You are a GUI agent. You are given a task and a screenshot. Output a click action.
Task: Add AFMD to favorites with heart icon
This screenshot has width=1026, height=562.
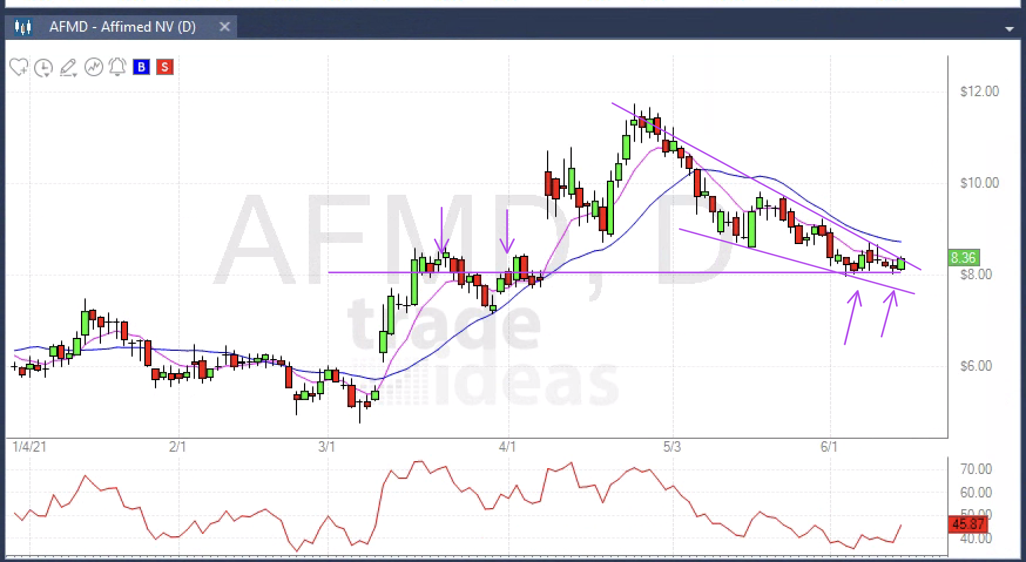click(x=19, y=67)
